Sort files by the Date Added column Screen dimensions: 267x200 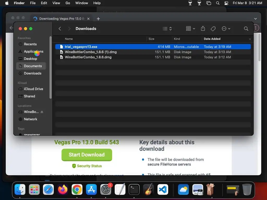[212, 39]
